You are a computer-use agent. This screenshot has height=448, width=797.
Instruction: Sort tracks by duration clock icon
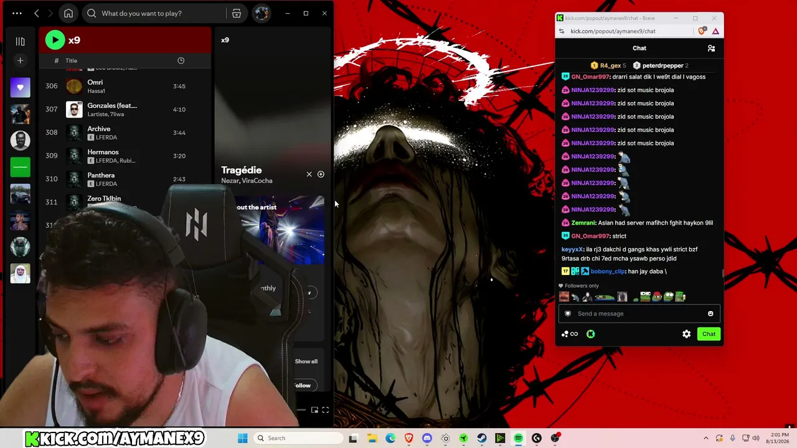click(x=181, y=60)
